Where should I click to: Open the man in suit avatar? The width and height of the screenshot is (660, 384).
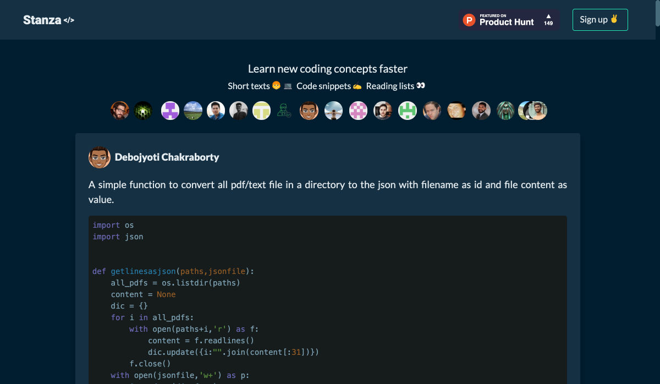(481, 111)
